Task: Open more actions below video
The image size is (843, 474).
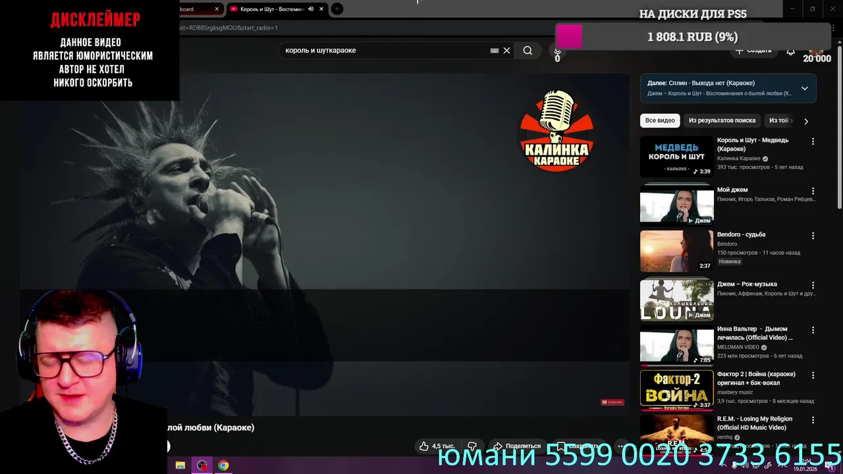Action: pos(620,446)
